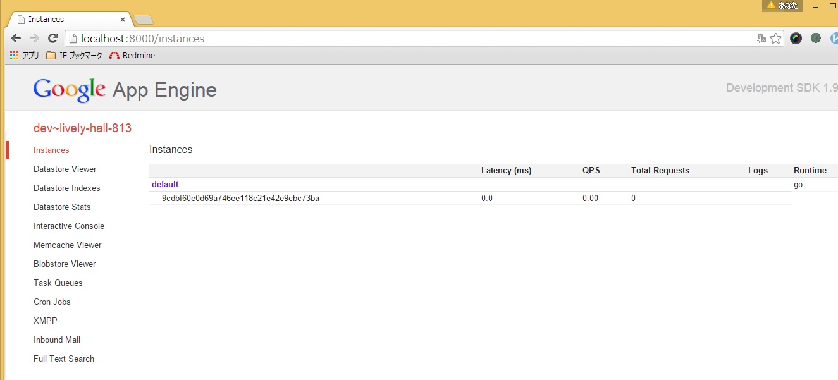Open the Redmine bookmark
This screenshot has width=838, height=380.
pyautogui.click(x=132, y=56)
